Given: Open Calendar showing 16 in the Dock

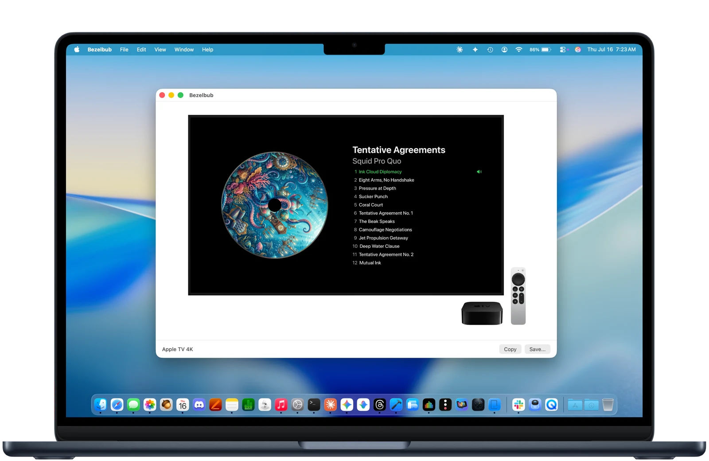Looking at the screenshot, I should click(x=183, y=404).
